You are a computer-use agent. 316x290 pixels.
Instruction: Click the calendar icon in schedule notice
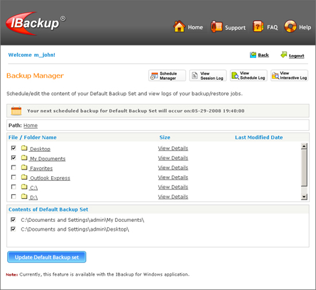tap(16, 111)
